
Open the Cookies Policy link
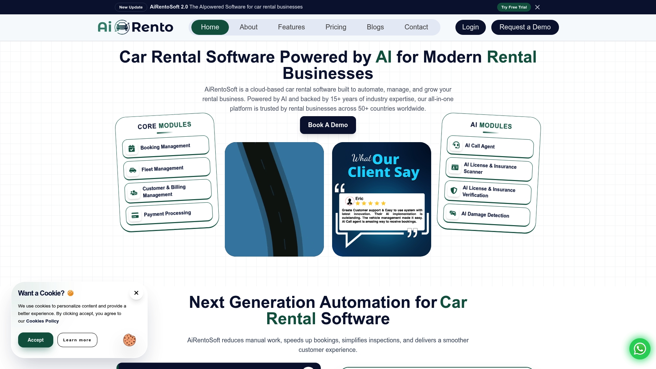tap(42, 321)
